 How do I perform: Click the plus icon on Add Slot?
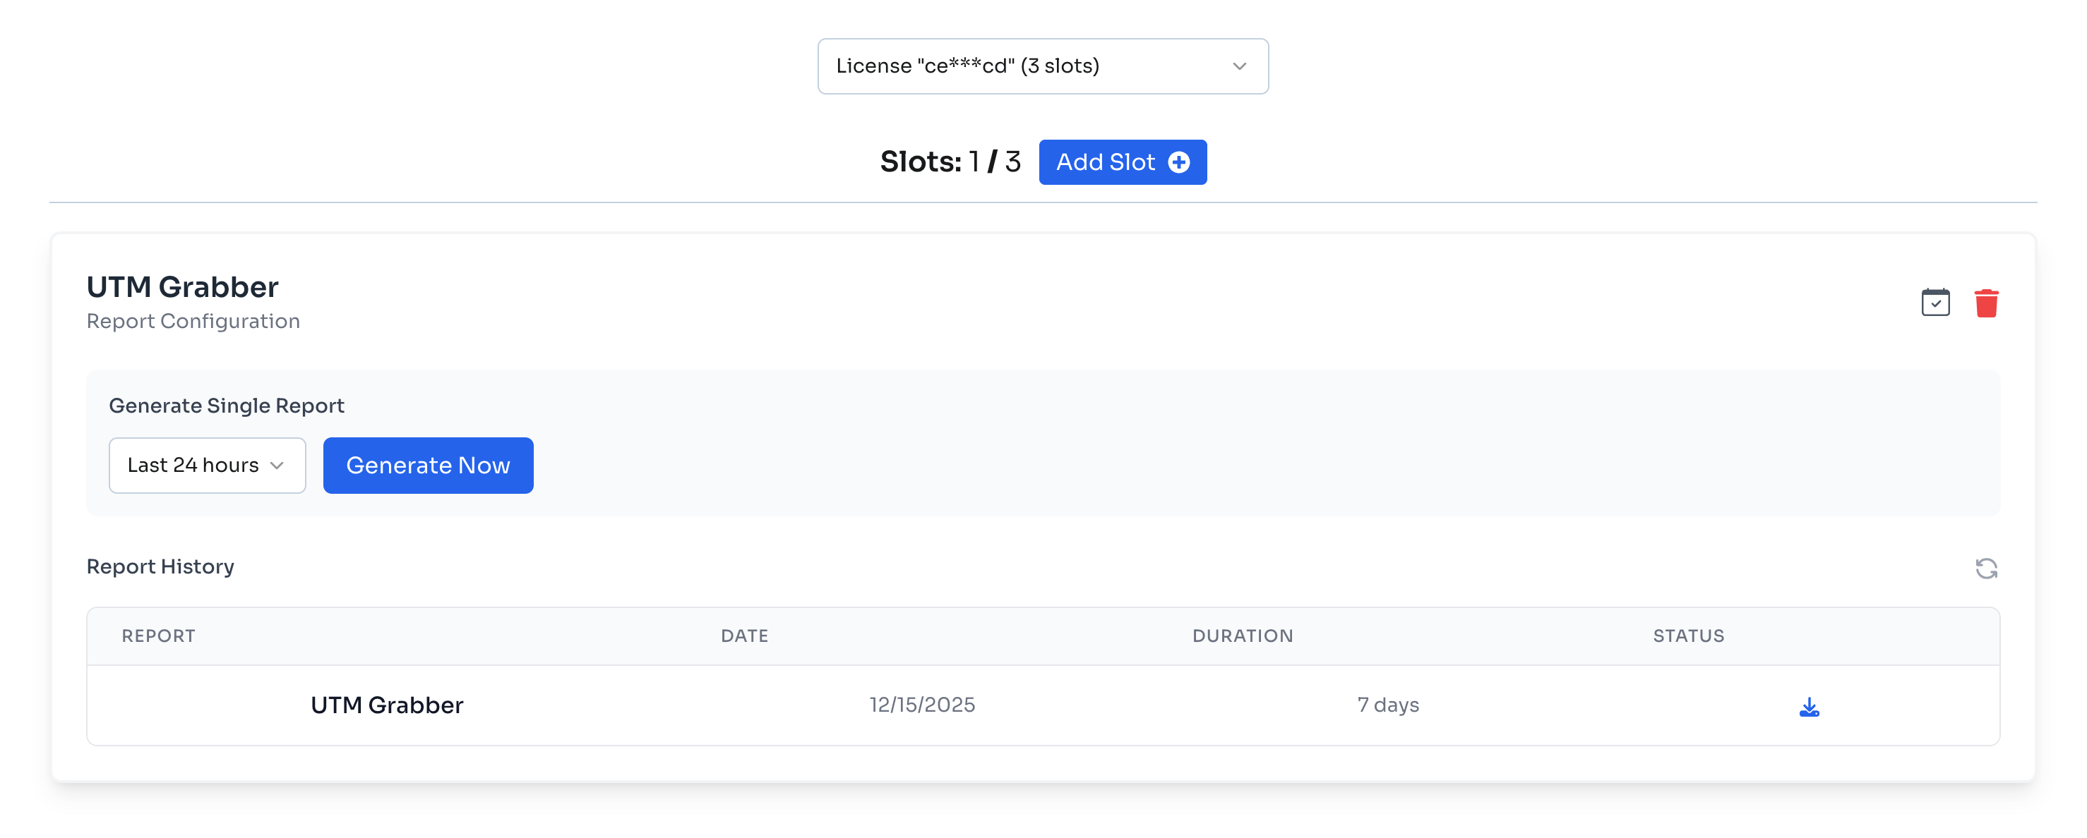1179,162
